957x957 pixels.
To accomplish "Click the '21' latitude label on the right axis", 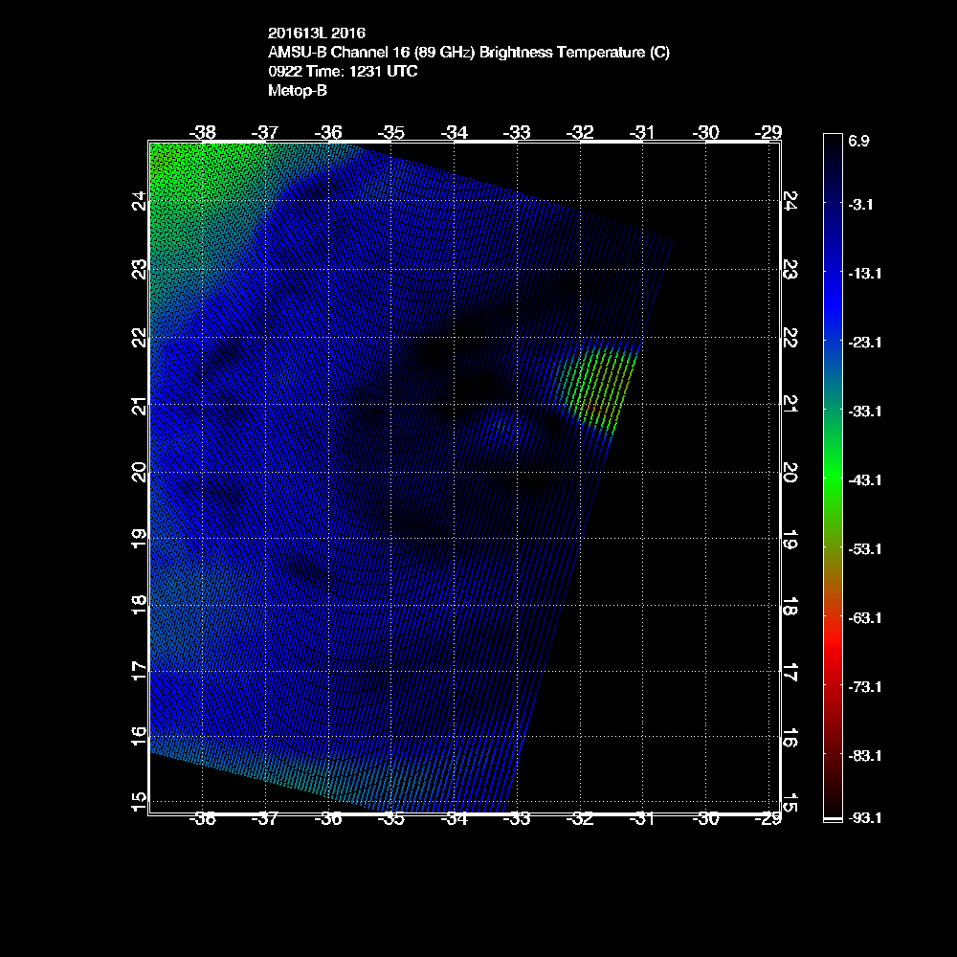I will pos(790,405).
